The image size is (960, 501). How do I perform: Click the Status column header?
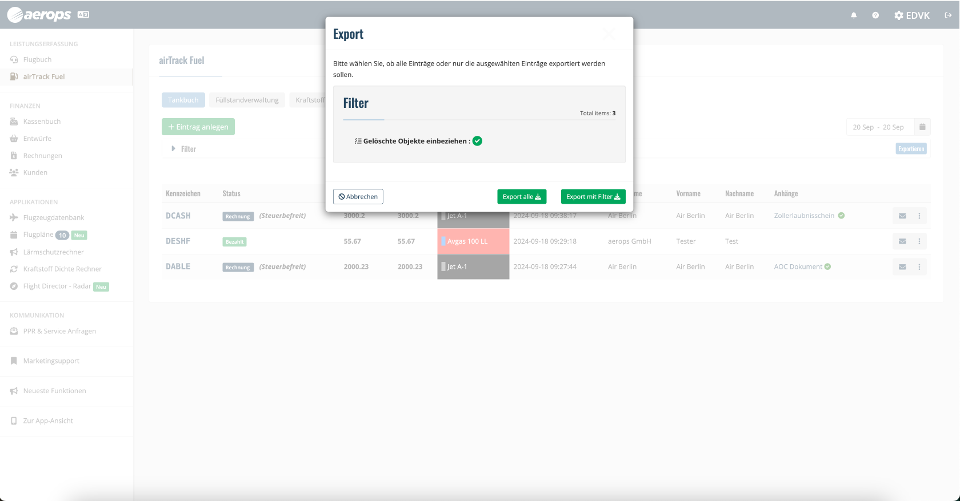point(231,193)
